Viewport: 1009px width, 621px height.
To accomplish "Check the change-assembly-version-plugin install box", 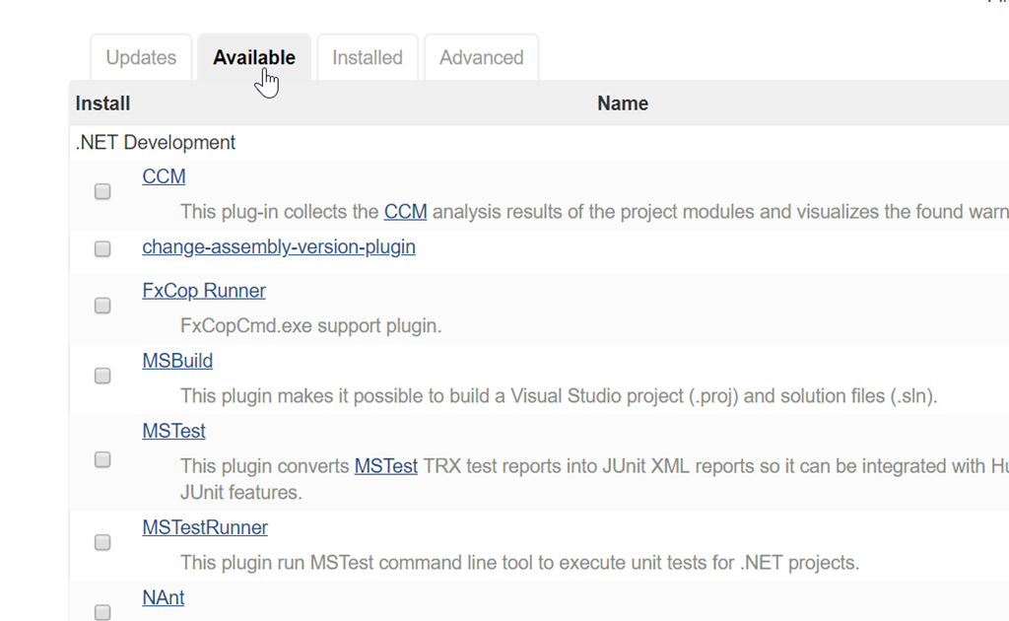I will pos(102,249).
